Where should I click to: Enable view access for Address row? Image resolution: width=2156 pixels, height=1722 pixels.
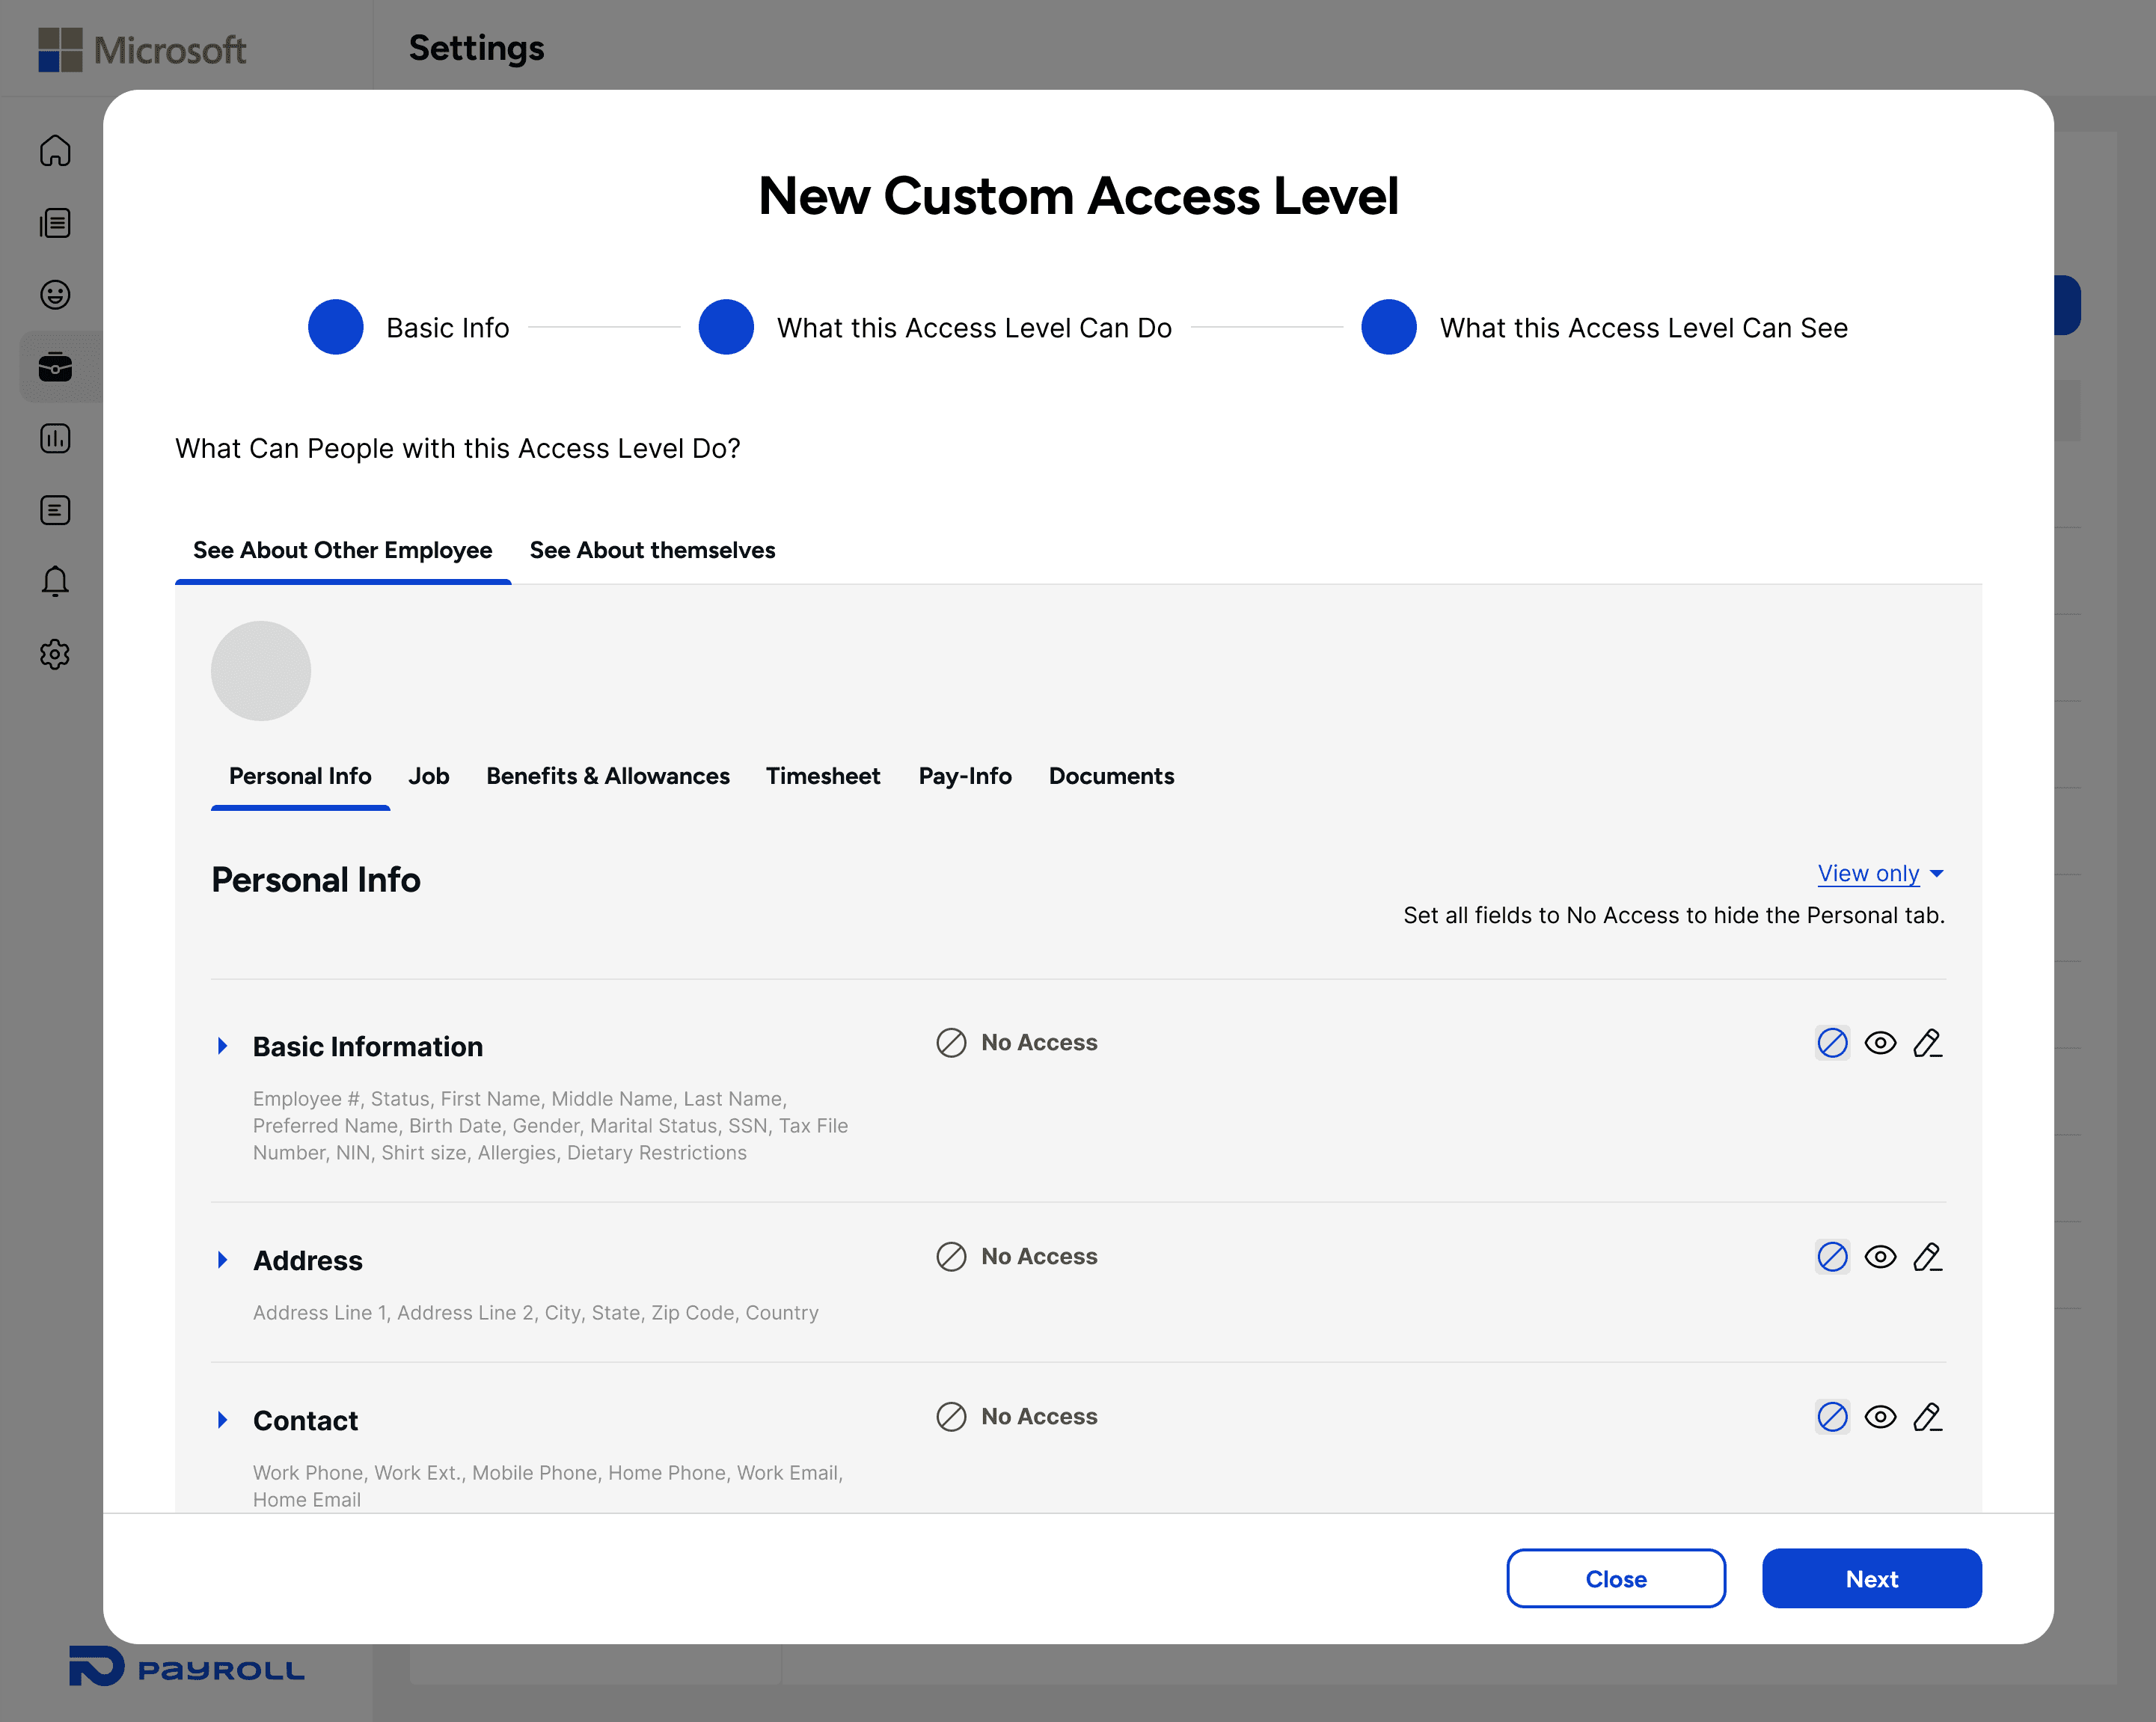pyautogui.click(x=1880, y=1257)
